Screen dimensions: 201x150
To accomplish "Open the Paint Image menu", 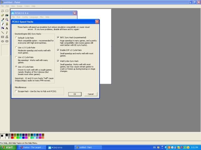I will click(19, 6).
